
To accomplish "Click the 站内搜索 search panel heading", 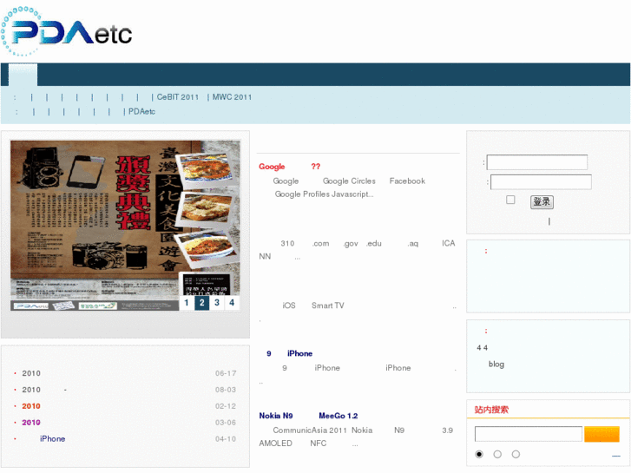I will pyautogui.click(x=491, y=410).
